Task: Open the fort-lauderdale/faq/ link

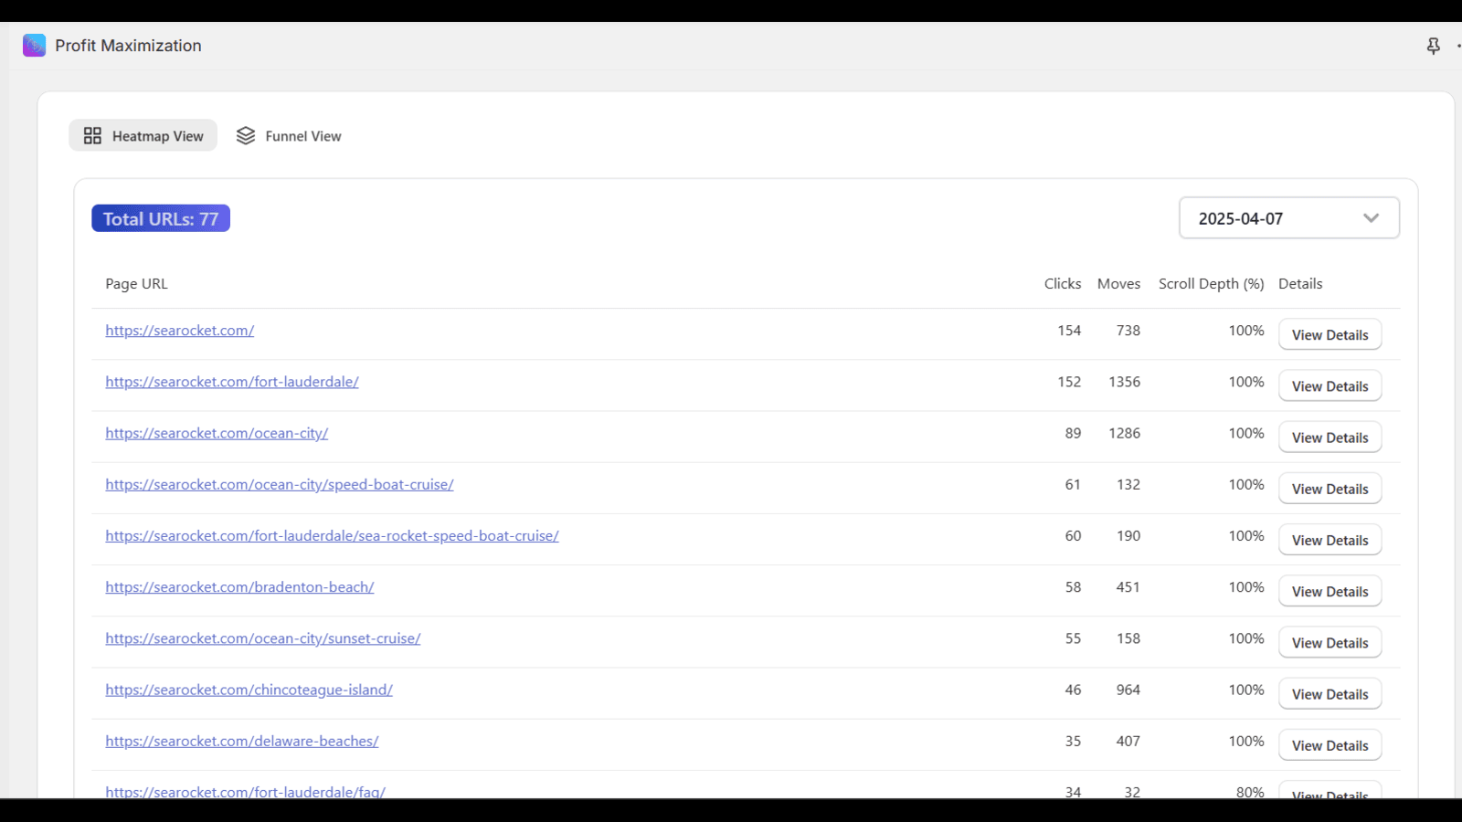Action: pyautogui.click(x=245, y=791)
